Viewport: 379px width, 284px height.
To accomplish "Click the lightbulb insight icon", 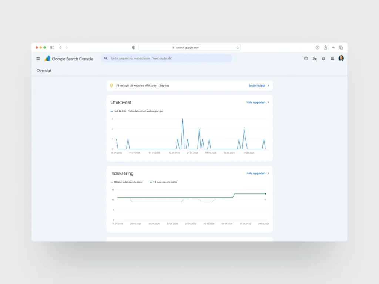I will coord(111,85).
